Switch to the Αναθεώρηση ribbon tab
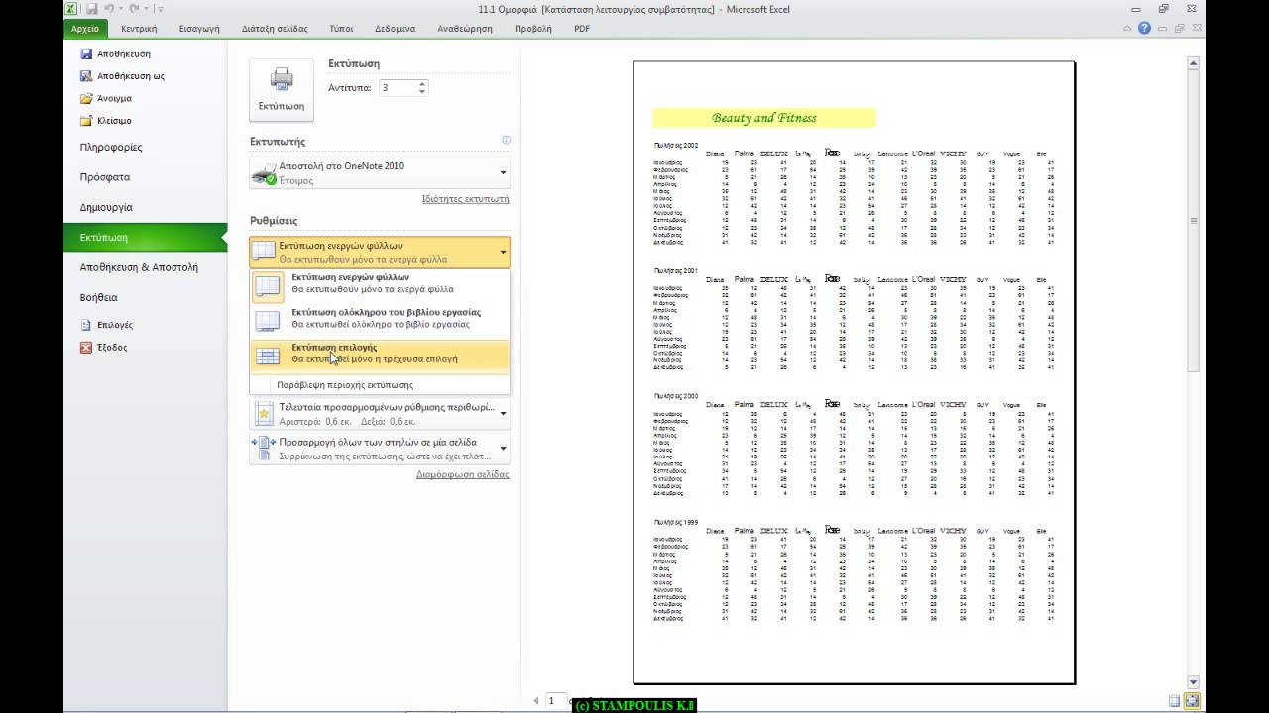This screenshot has height=713, width=1269. click(465, 29)
